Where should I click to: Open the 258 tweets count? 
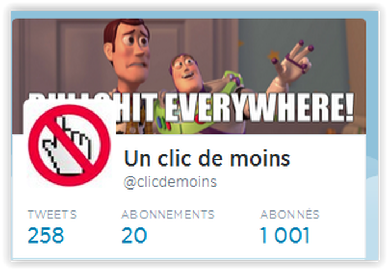coord(46,235)
